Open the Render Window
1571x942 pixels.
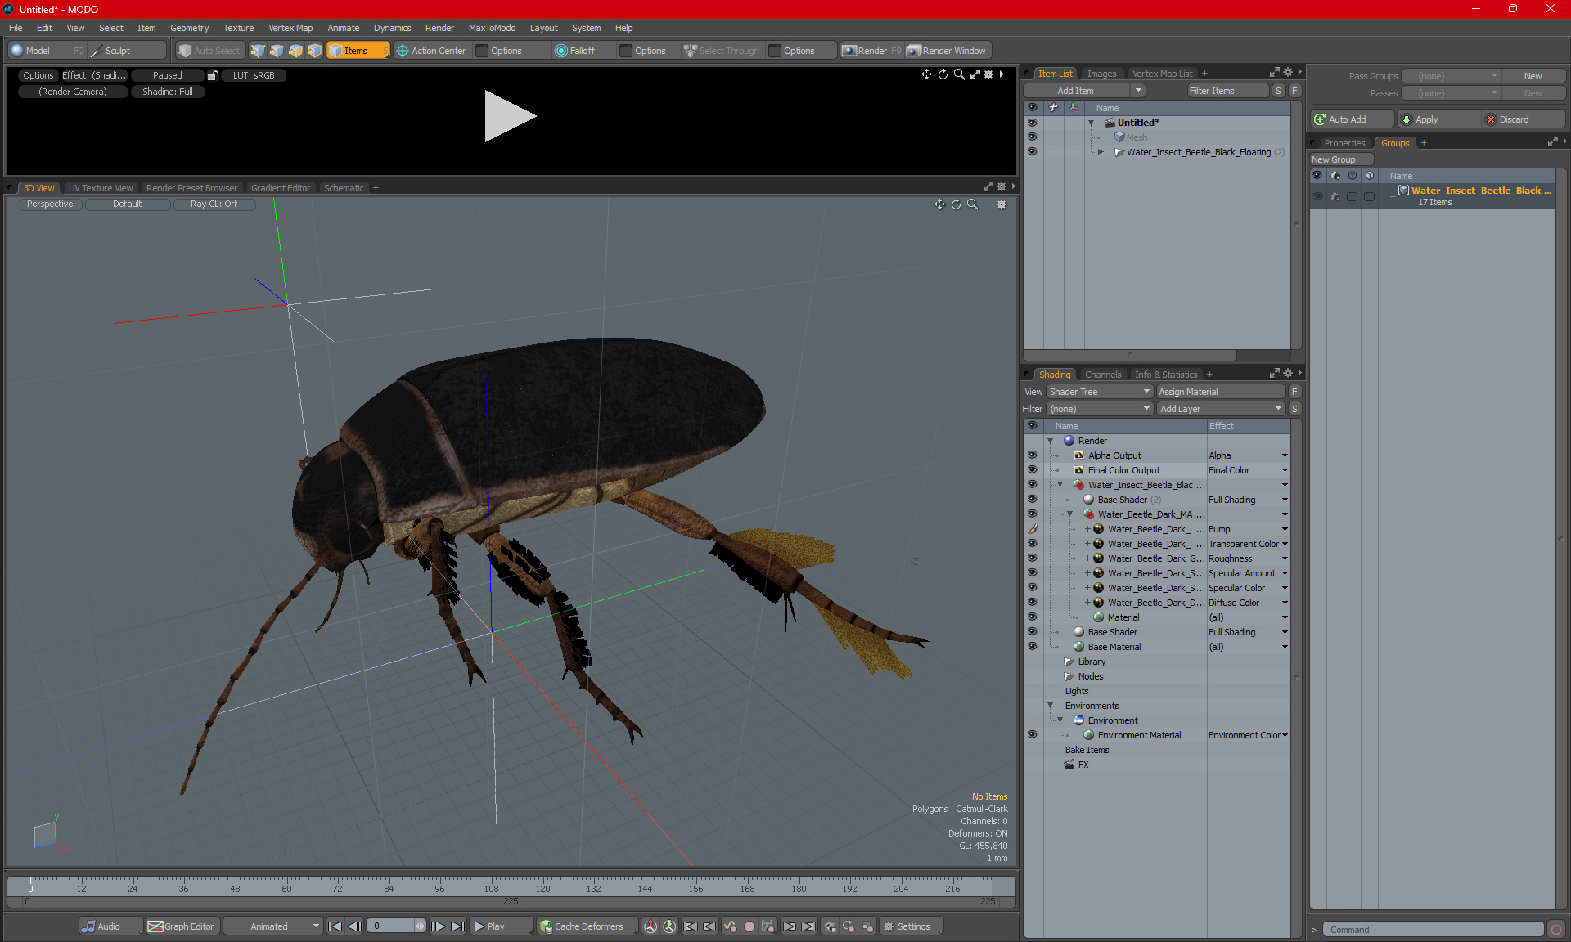coord(948,51)
